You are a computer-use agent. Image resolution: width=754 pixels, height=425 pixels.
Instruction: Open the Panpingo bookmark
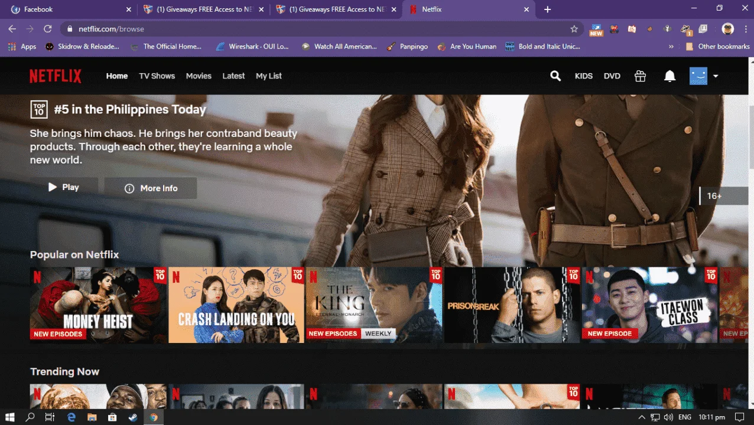click(408, 47)
